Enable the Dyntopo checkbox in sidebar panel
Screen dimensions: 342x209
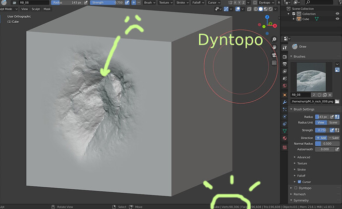pos(296,188)
